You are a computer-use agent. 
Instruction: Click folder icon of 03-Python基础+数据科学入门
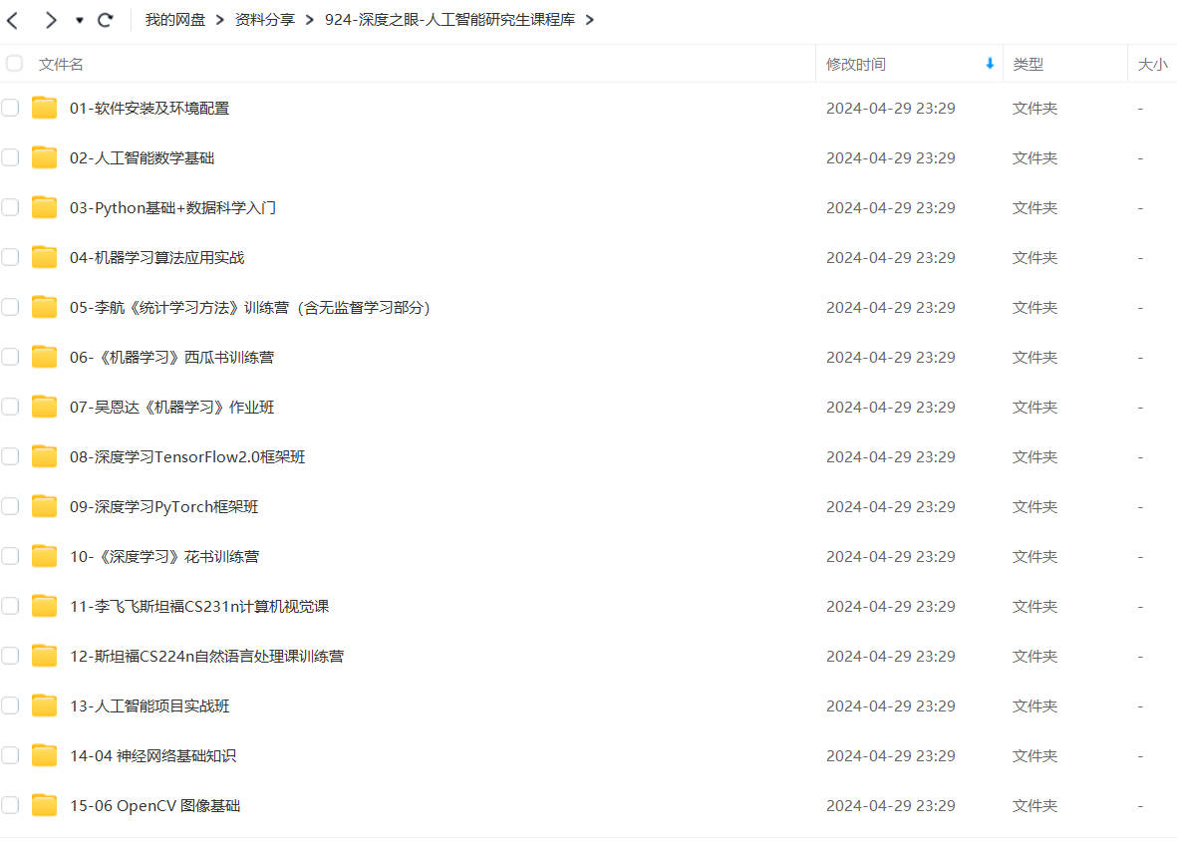coord(44,207)
